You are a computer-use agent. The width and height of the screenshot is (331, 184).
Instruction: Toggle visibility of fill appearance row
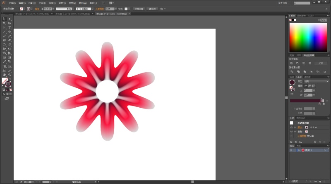tap(291, 131)
